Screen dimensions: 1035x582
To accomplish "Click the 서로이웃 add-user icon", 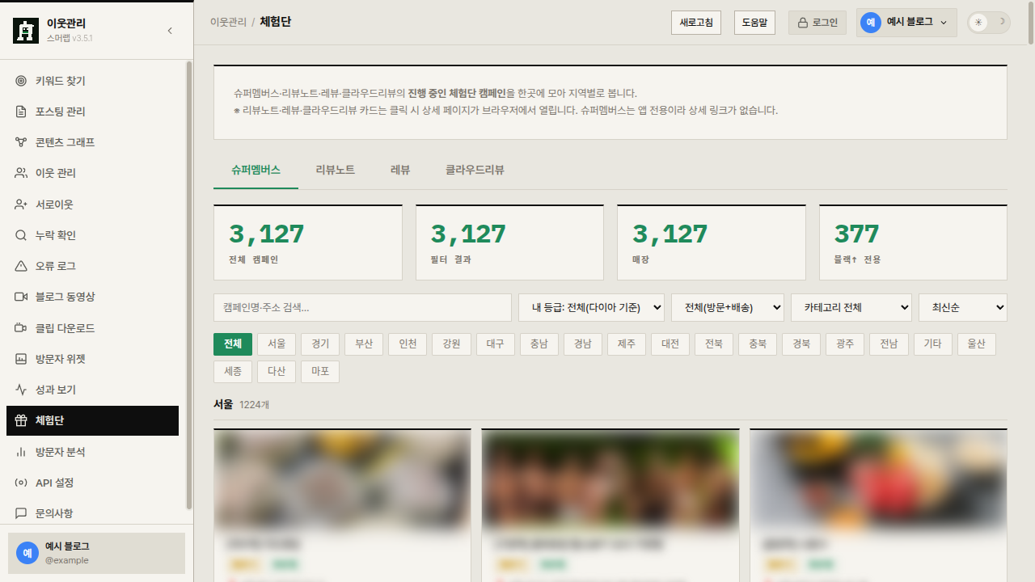I will click(x=21, y=205).
